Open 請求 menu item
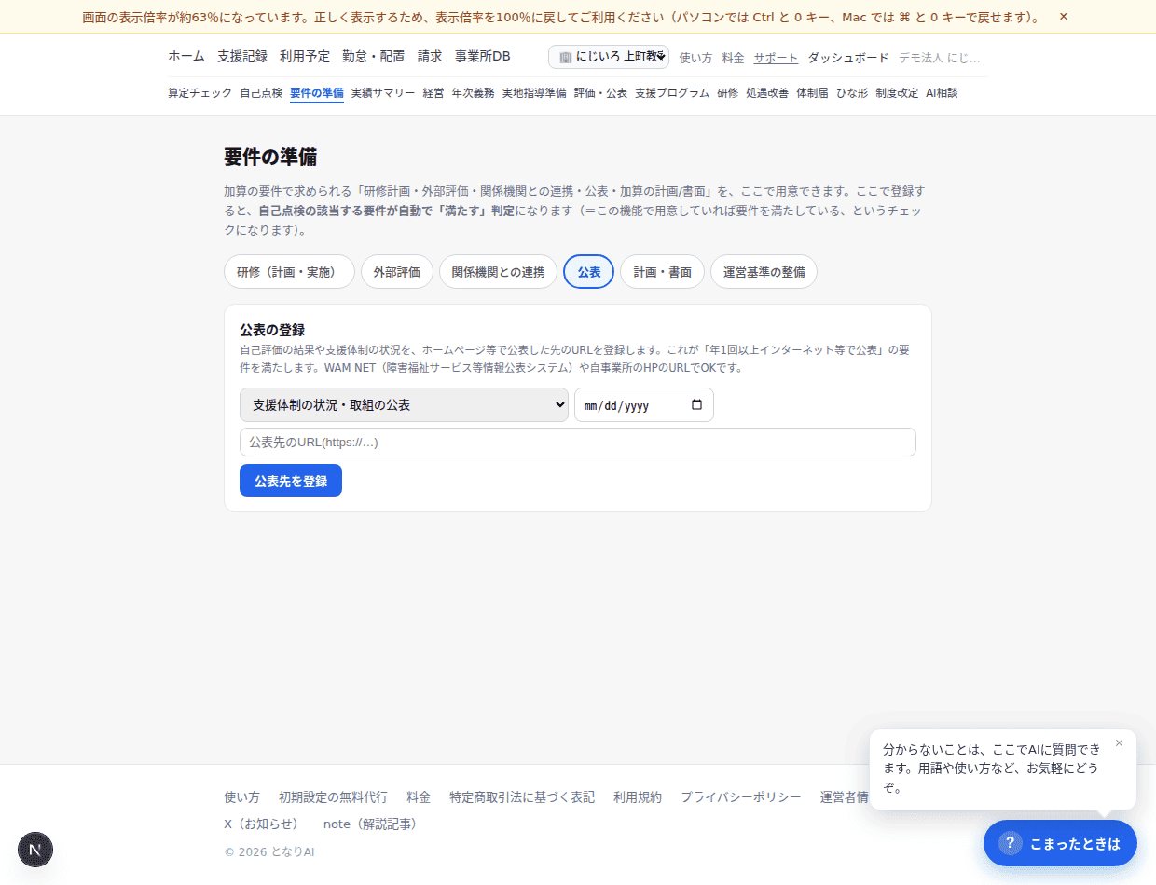The image size is (1156, 885). point(430,57)
